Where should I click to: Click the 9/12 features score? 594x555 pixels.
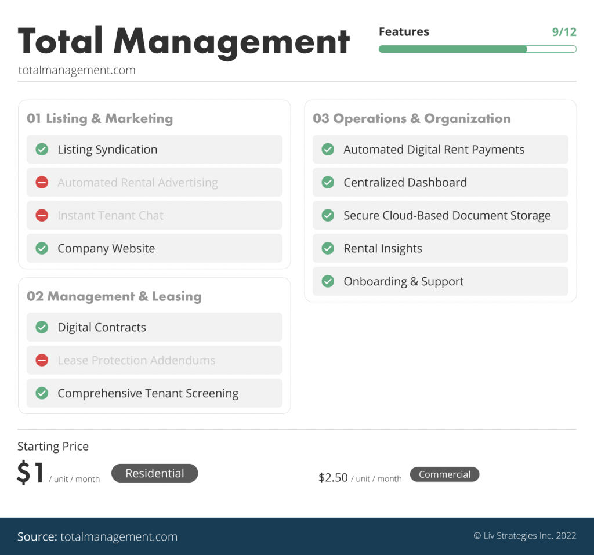tap(564, 32)
